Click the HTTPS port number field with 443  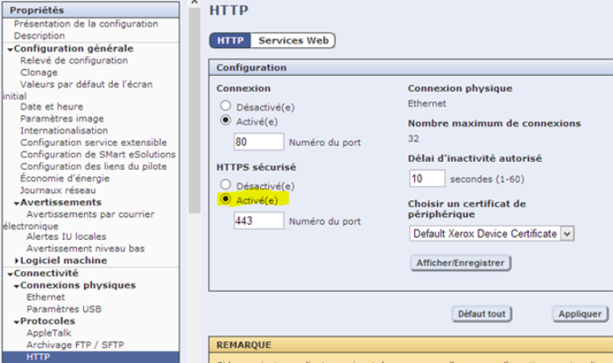tap(258, 220)
